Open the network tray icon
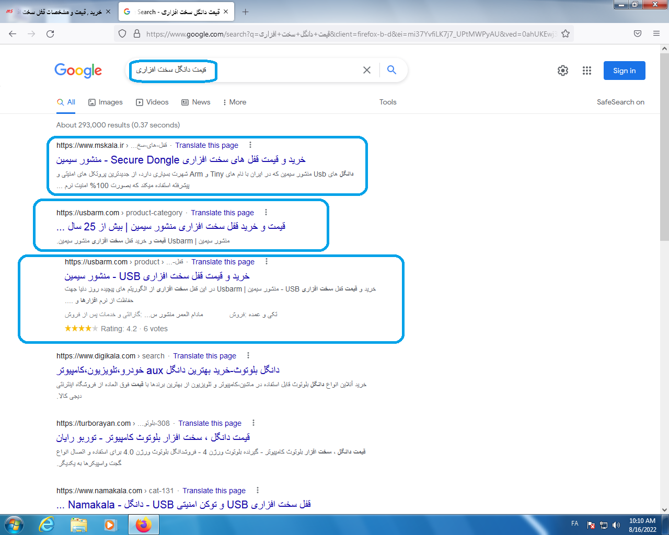The width and height of the screenshot is (669, 535). [x=604, y=525]
